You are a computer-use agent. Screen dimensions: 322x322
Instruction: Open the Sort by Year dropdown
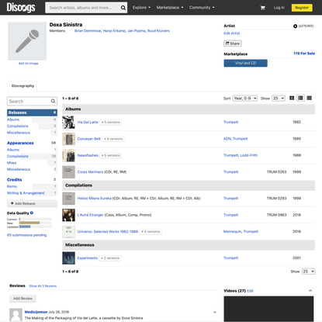pos(245,99)
